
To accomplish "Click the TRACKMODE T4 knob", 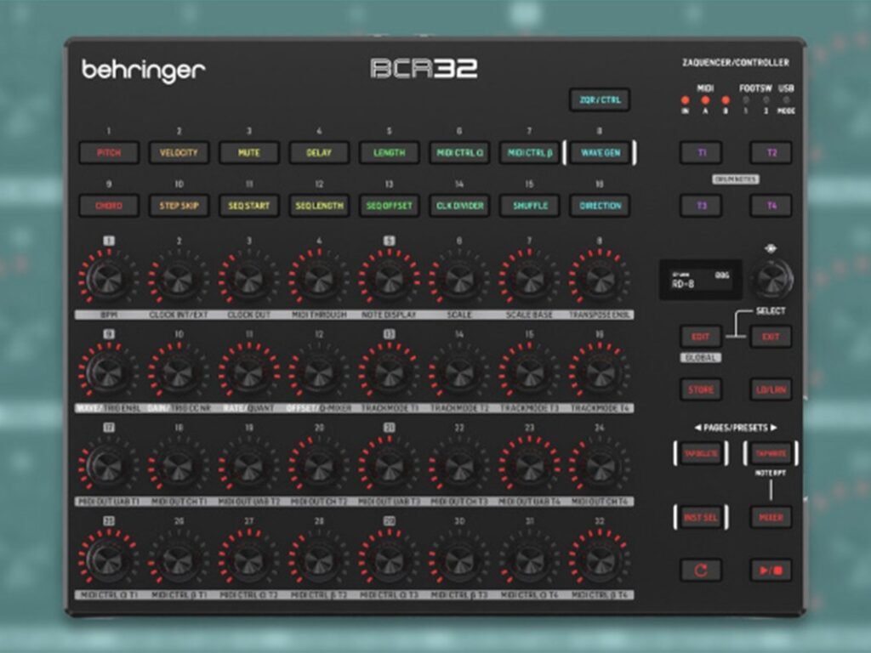I will 600,371.
